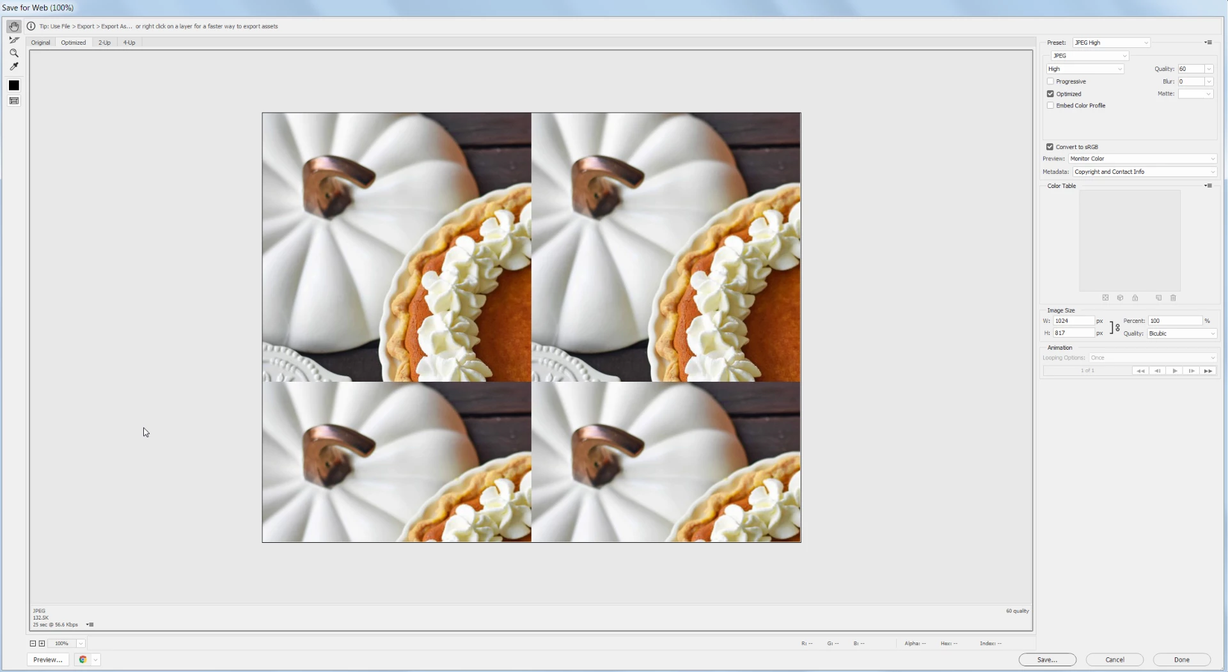
Task: Click the Quality value field showing 60
Action: tap(1192, 69)
